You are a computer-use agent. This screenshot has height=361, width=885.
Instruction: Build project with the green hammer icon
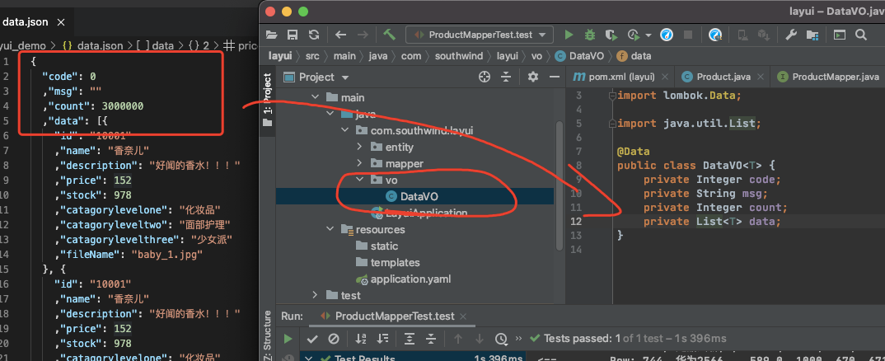(390, 35)
